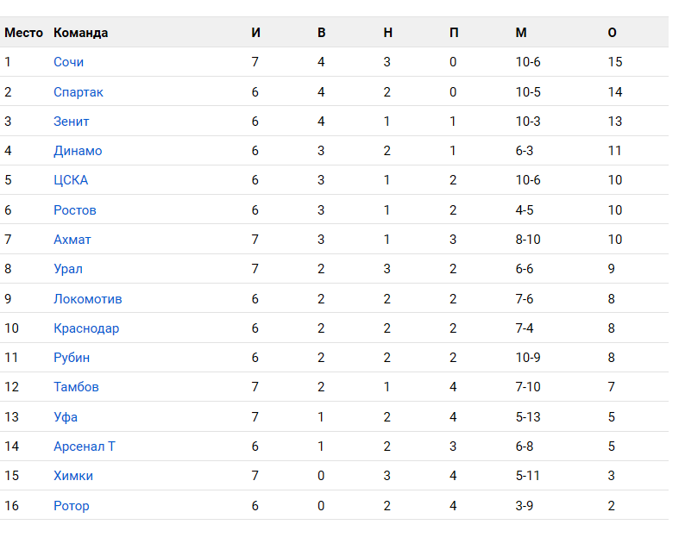Select the О points column header

(x=612, y=33)
